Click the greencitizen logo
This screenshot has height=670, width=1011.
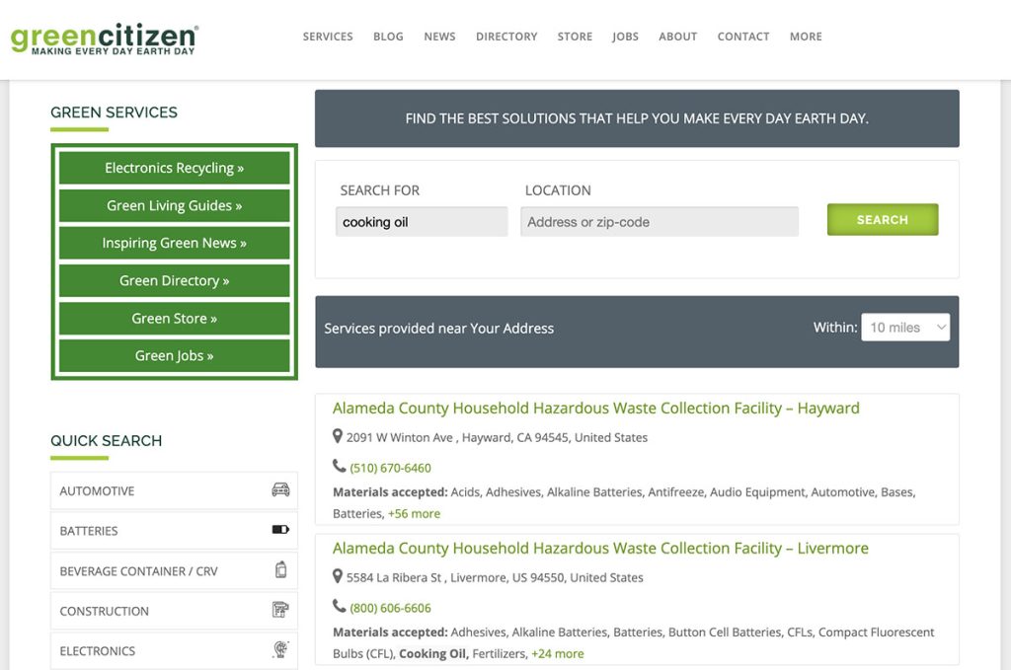coord(105,38)
